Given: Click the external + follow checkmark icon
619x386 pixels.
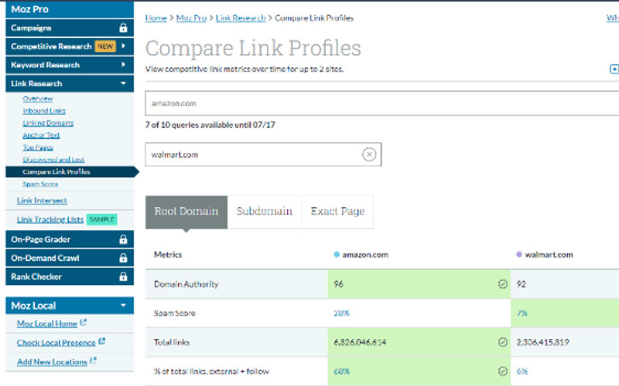Looking at the screenshot, I should (502, 371).
